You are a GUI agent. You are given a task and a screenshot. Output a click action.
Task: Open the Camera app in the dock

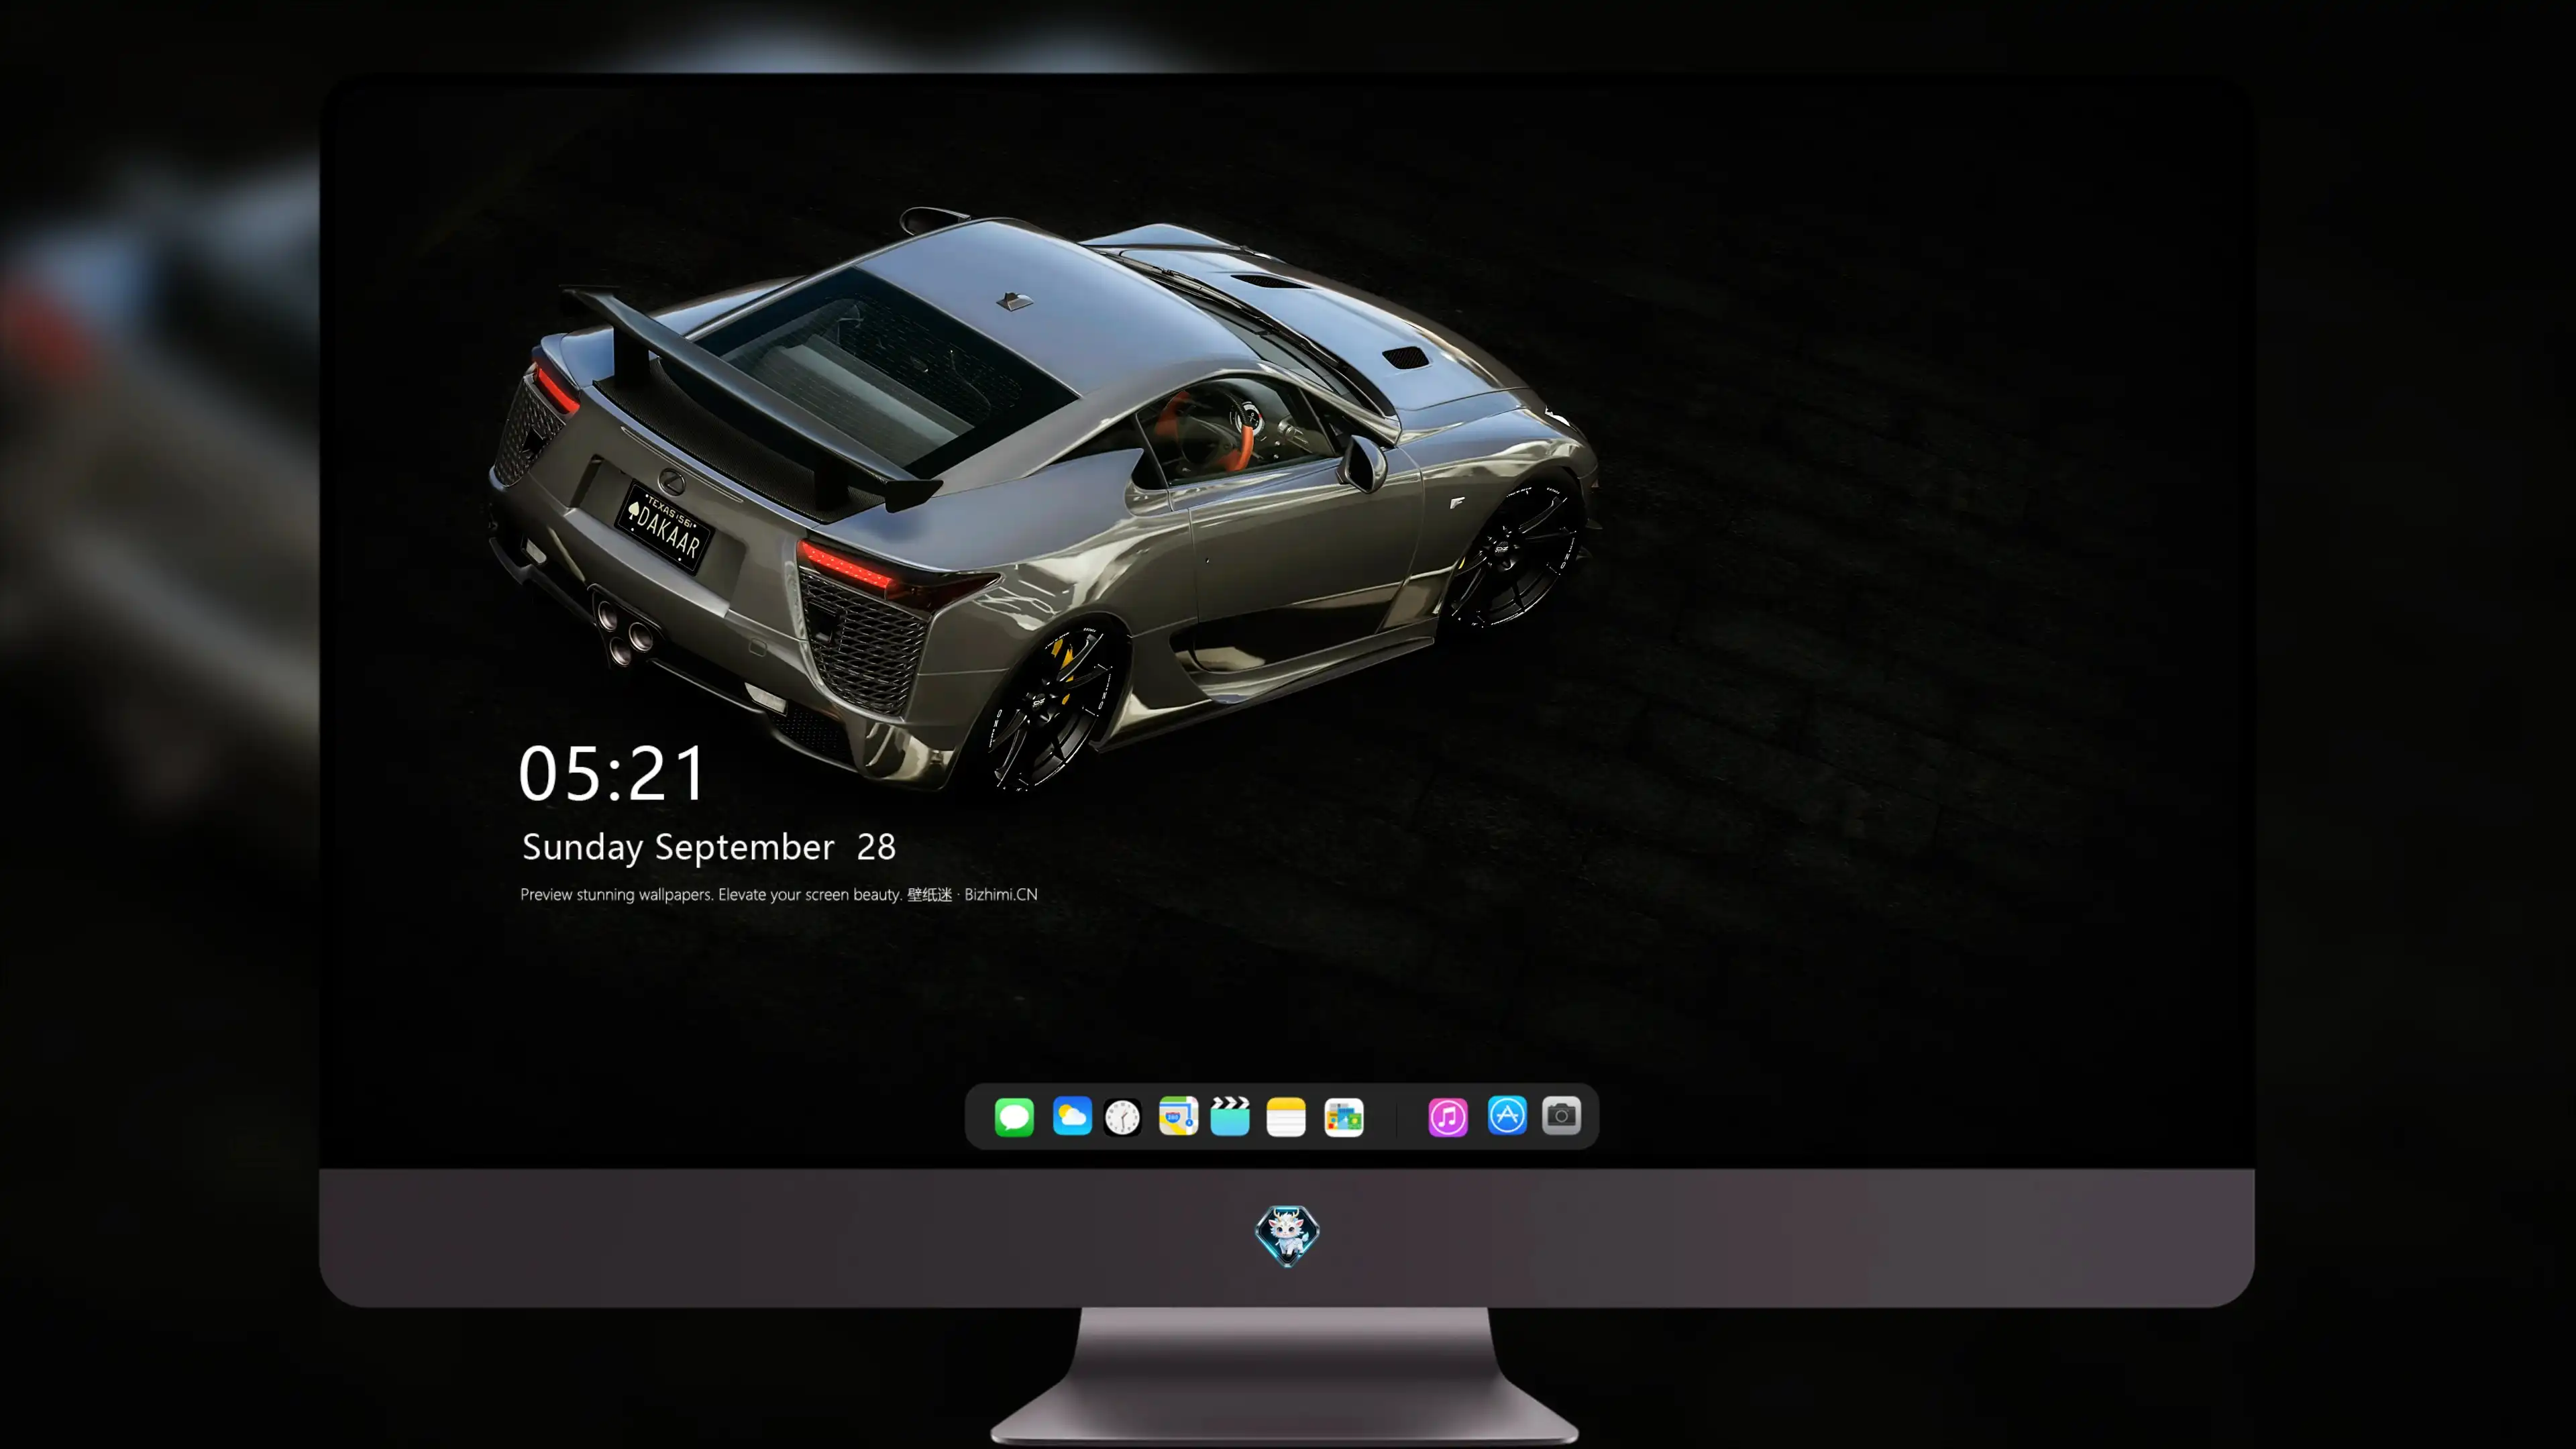tap(1561, 1115)
